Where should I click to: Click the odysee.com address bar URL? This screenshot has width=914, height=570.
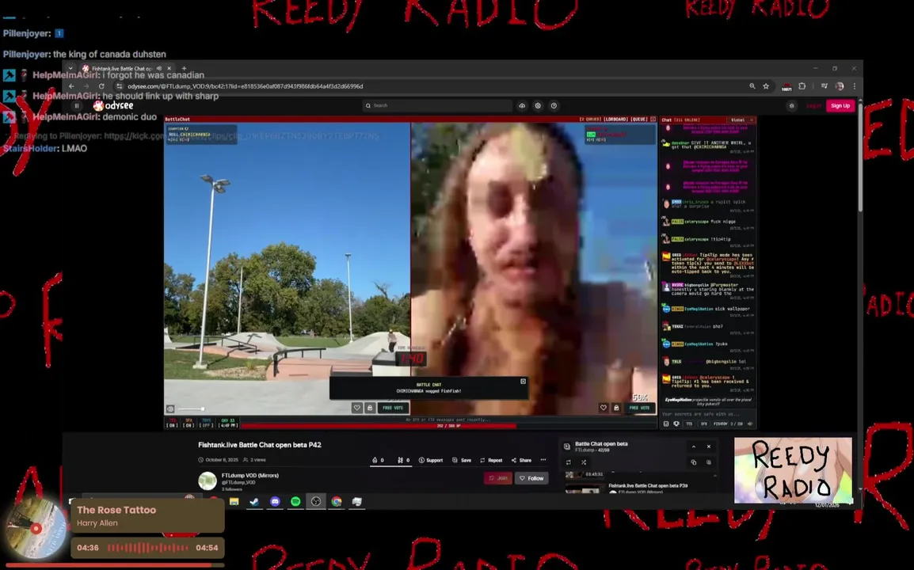click(245, 86)
